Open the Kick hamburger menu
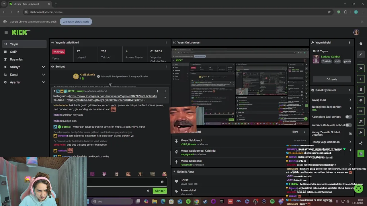Image resolution: width=367 pixels, height=206 pixels. pyautogui.click(x=6, y=32)
